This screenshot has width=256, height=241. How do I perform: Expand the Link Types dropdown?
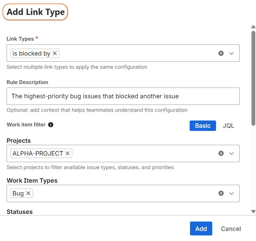tap(232, 53)
